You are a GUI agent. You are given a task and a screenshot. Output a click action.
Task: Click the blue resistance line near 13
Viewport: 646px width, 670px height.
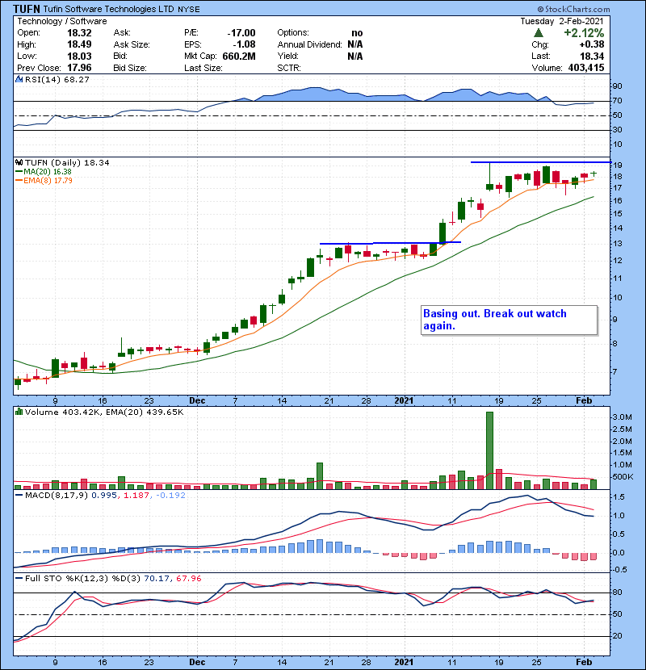pos(390,243)
